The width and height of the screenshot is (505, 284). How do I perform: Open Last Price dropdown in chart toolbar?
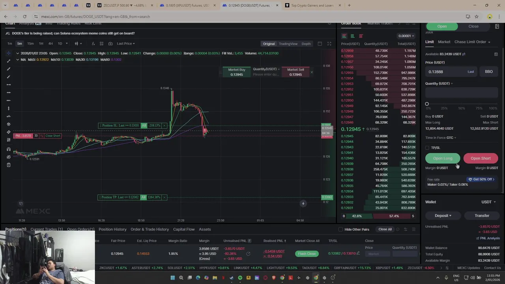[x=126, y=43]
